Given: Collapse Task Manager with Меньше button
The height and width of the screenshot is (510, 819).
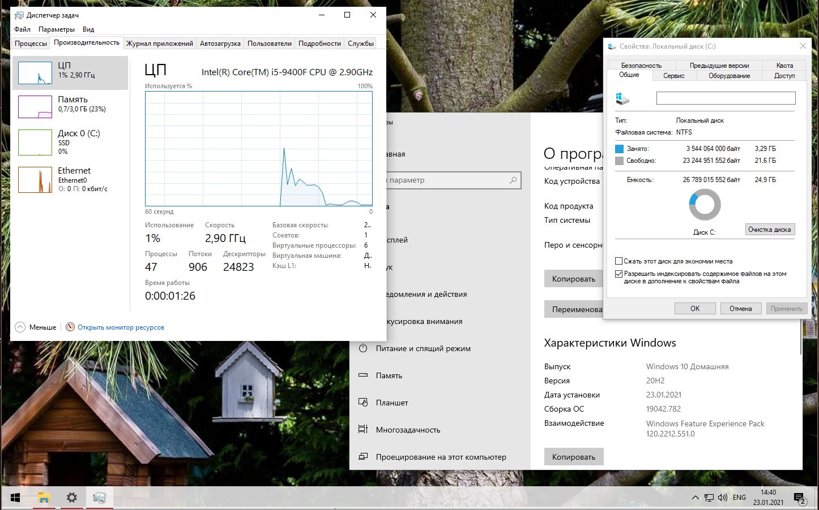Looking at the screenshot, I should [36, 327].
